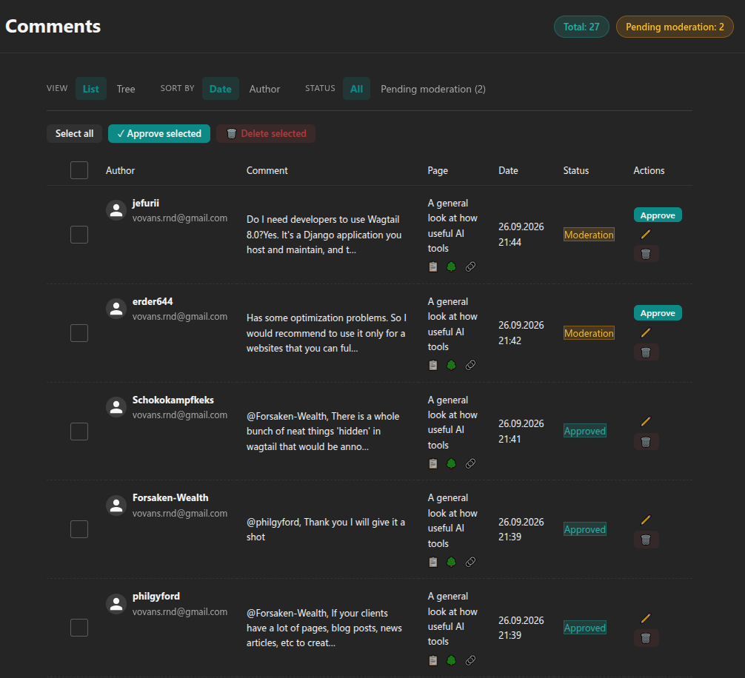Click Delete selected button

point(266,133)
